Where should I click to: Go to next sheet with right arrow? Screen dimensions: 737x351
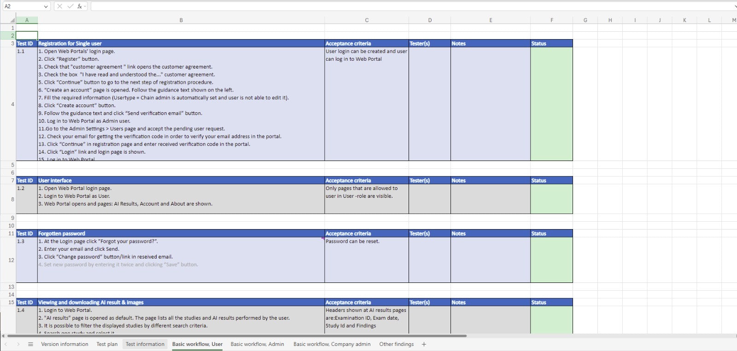pyautogui.click(x=18, y=344)
